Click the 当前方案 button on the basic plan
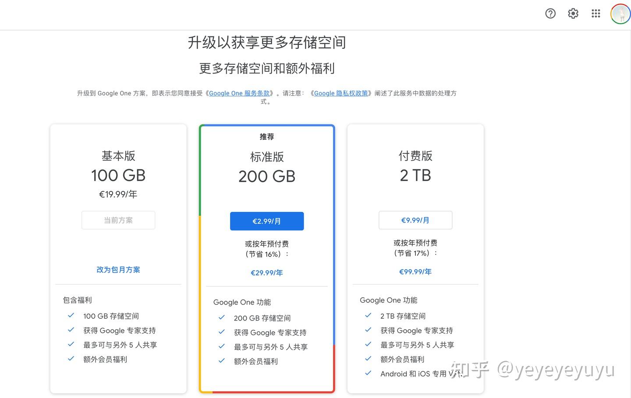This screenshot has width=631, height=398. point(118,220)
